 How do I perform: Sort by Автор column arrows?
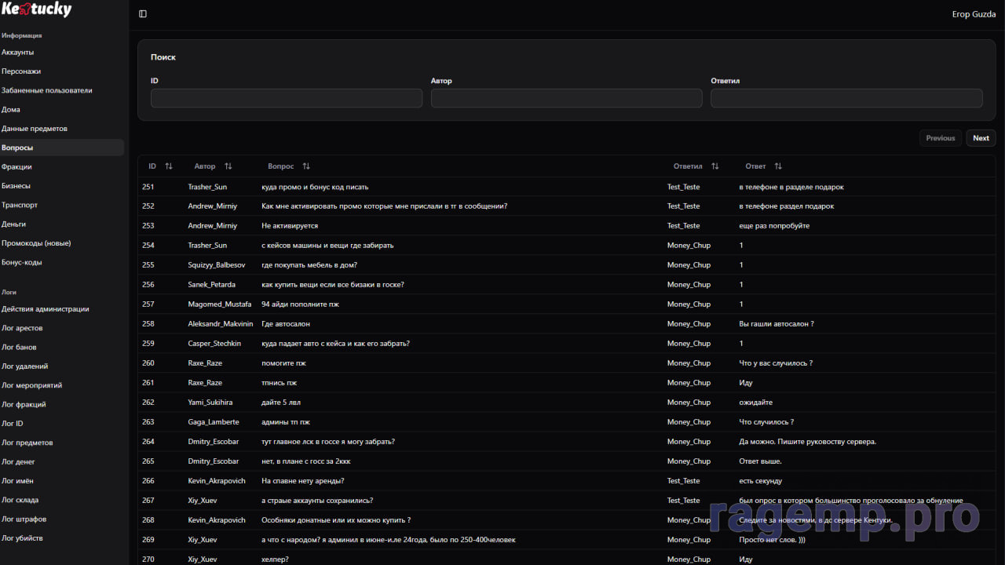(x=228, y=166)
